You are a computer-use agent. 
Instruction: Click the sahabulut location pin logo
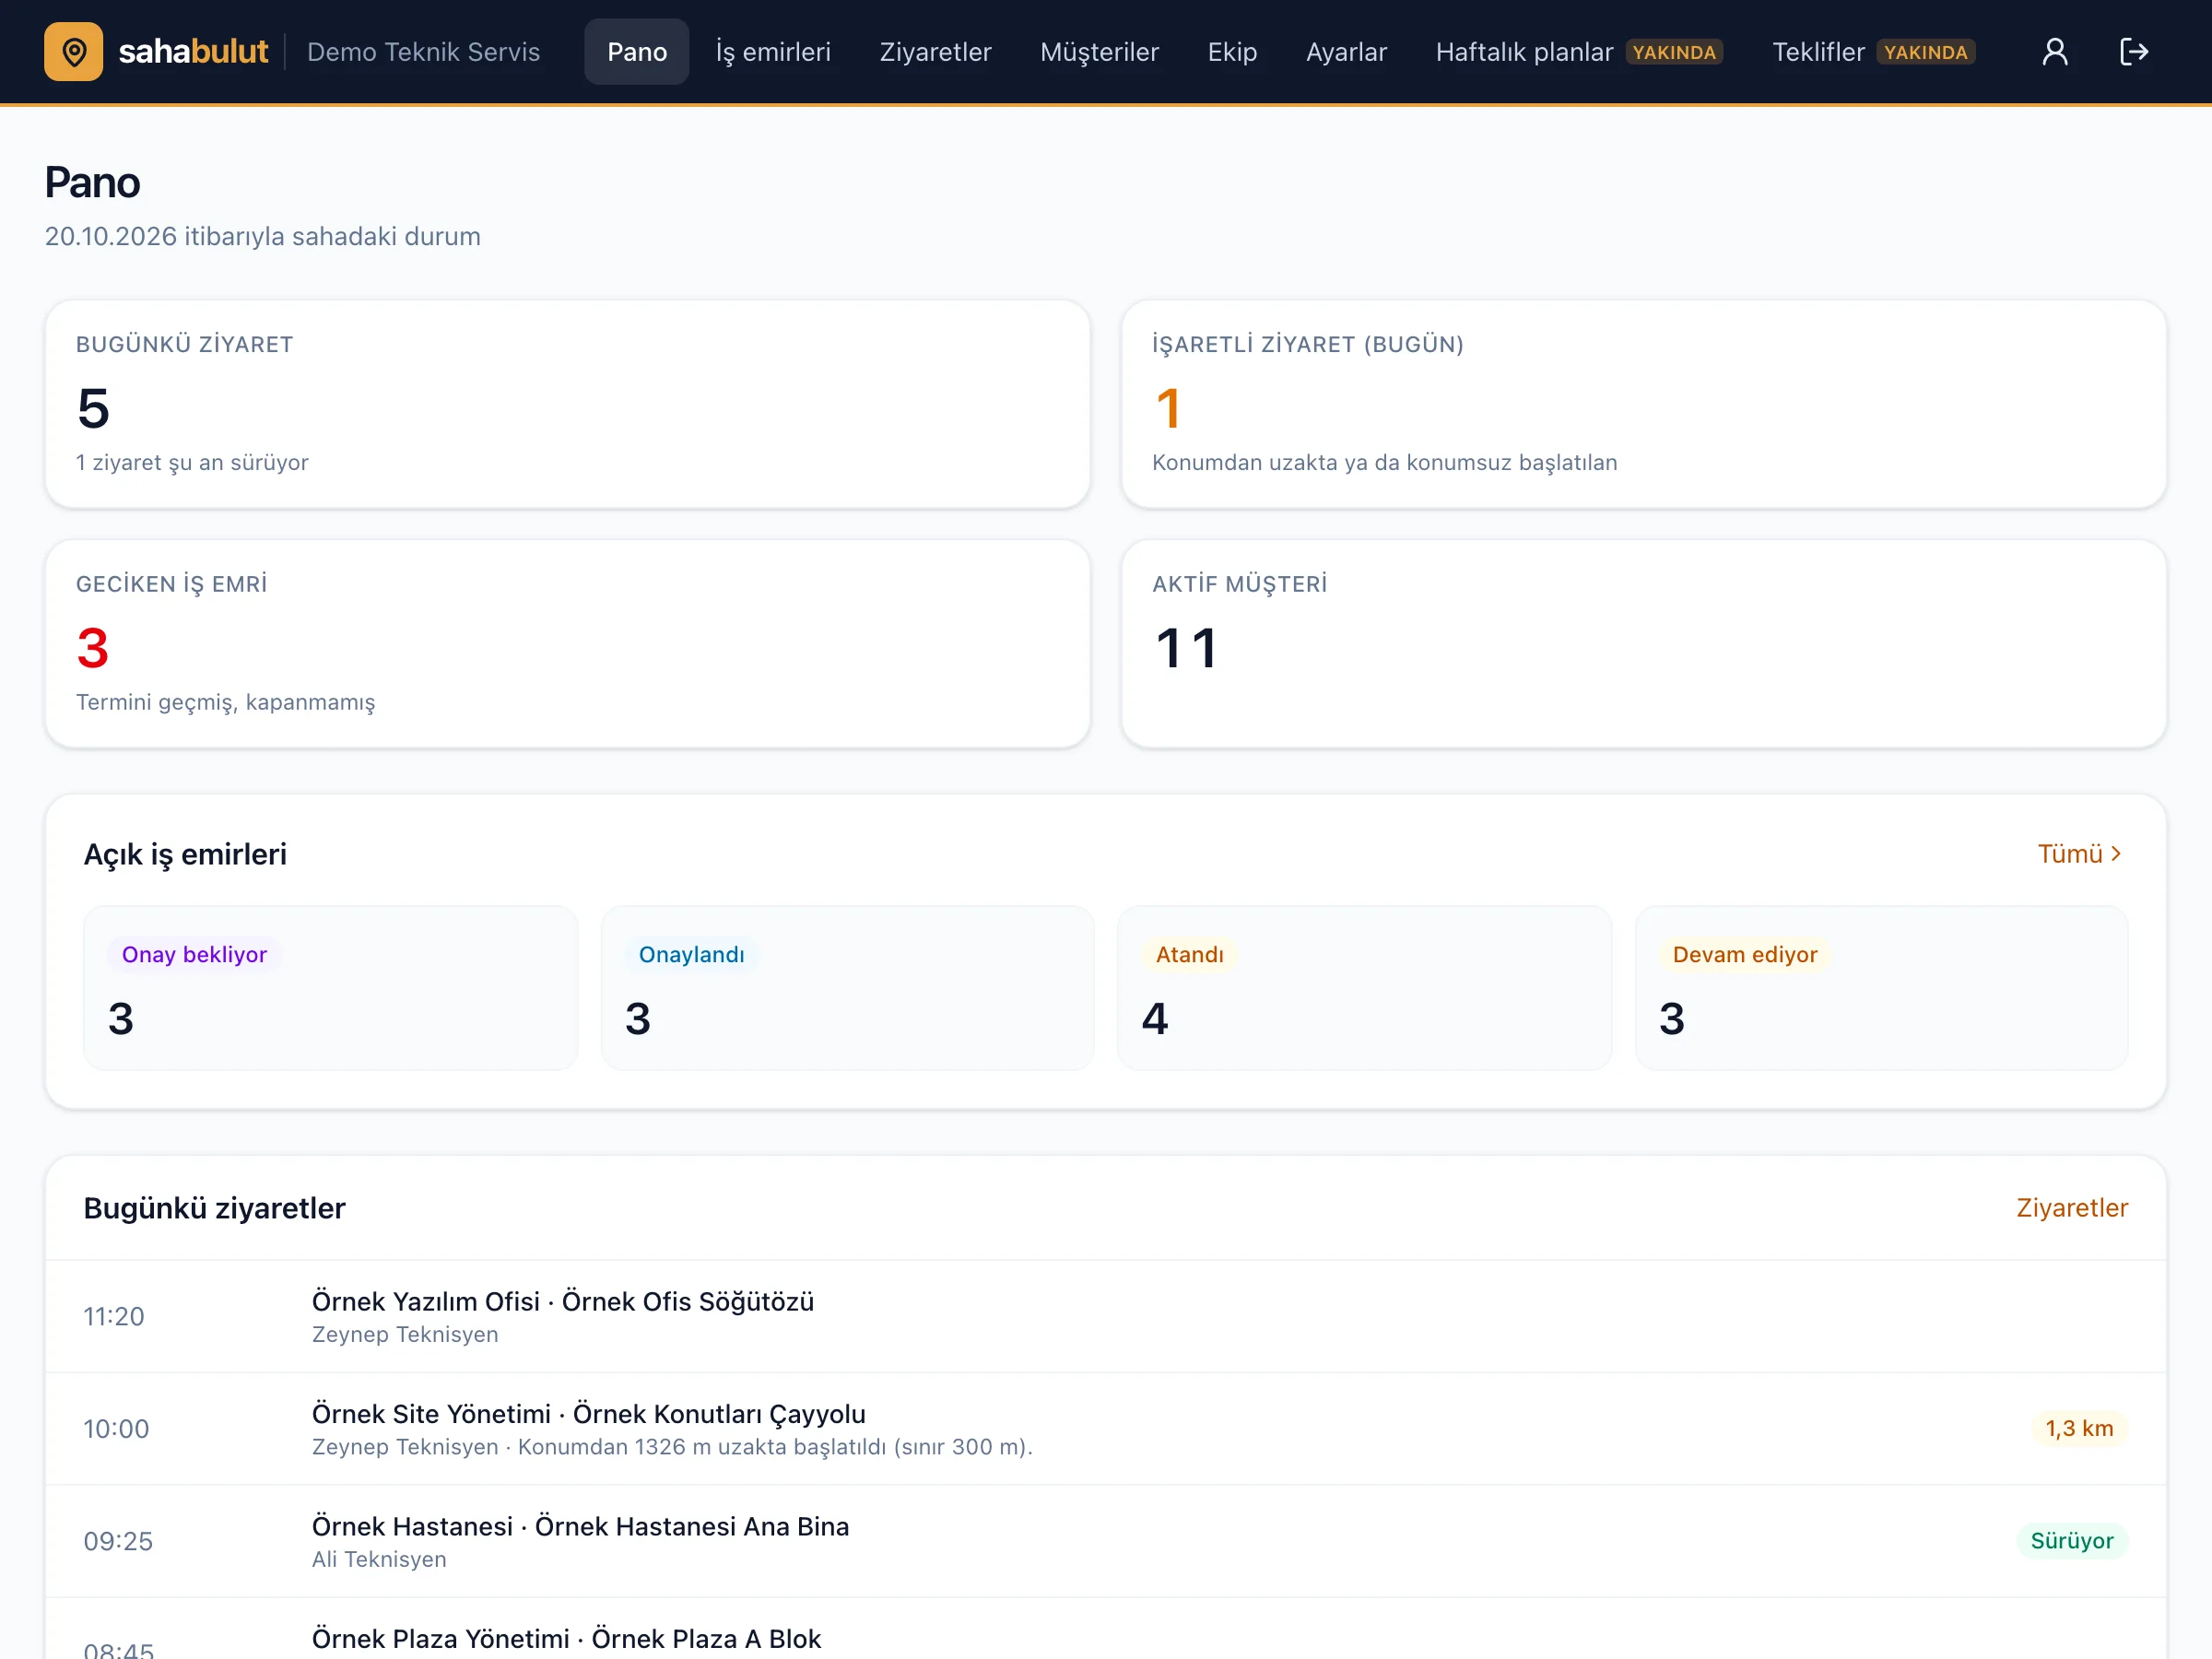73,51
